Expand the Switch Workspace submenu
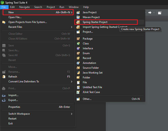The image size is (168, 131). 72,114
